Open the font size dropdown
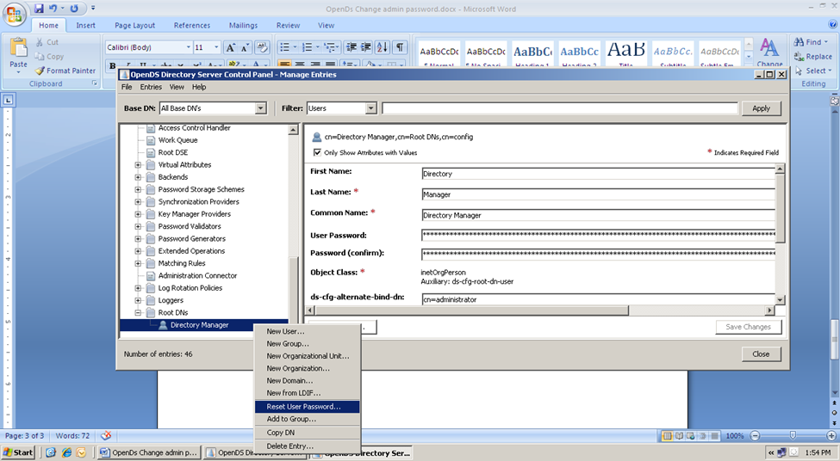Viewport: 840px width, 461px height. pos(216,47)
